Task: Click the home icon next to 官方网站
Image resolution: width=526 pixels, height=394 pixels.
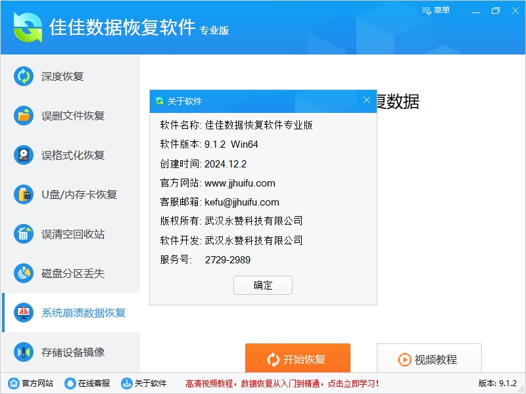Action: tap(14, 383)
